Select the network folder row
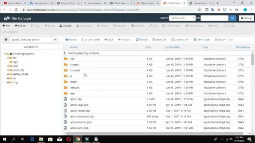The height and width of the screenshot is (143, 255). coord(157,87)
